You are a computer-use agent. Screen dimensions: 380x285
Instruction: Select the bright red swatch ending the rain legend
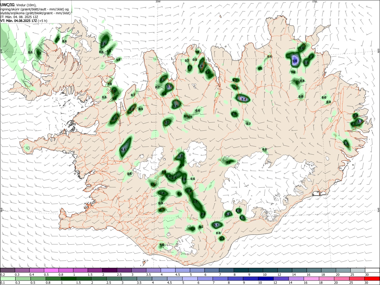point(372,279)
